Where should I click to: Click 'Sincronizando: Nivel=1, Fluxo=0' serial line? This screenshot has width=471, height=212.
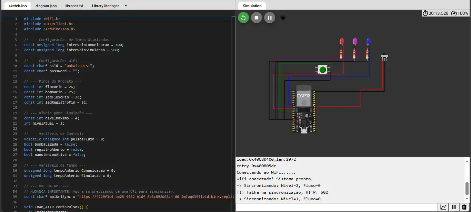(279, 199)
